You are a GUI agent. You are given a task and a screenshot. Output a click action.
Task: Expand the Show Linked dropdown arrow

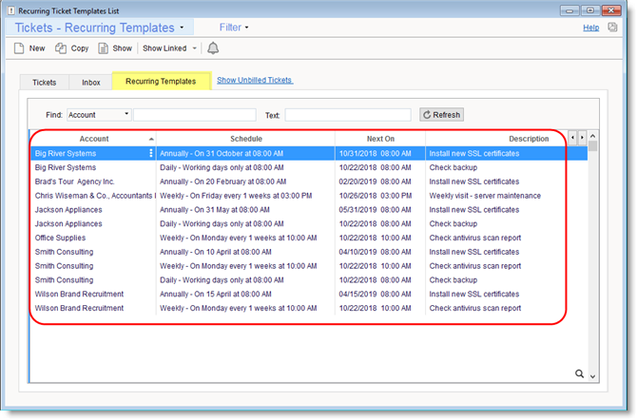point(195,48)
